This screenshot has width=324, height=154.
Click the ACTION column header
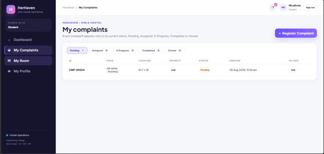point(293,61)
